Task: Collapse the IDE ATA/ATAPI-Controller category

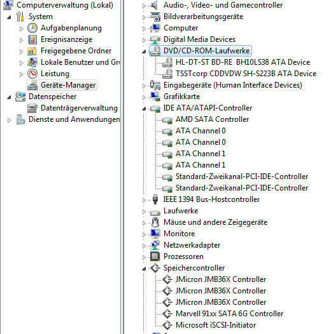Action: click(144, 109)
